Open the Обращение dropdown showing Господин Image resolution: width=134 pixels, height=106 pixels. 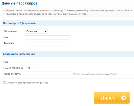tap(36, 31)
